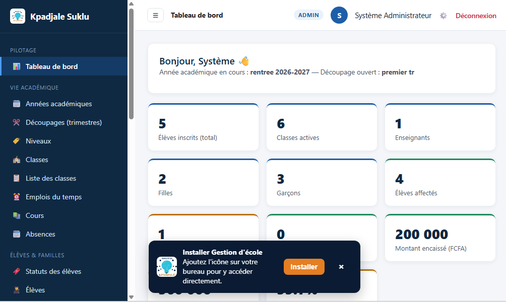Click the Classes school building icon
Image resolution: width=506 pixels, height=302 pixels.
tap(17, 160)
